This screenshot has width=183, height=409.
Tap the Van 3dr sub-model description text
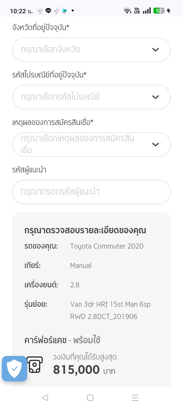pos(110,310)
